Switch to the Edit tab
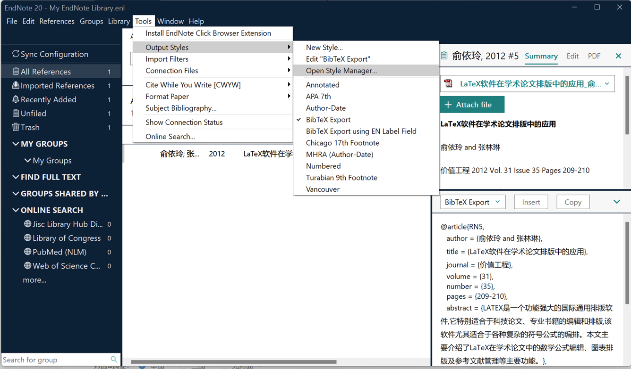The height and width of the screenshot is (369, 631). (572, 56)
